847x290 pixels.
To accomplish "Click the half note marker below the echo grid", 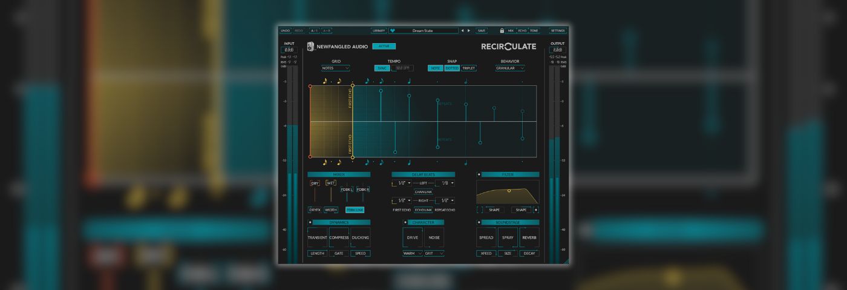I will tap(466, 162).
